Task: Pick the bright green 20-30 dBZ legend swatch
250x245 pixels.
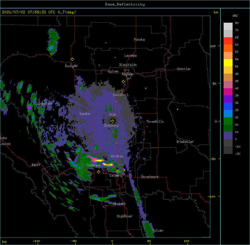Action: pos(228,121)
